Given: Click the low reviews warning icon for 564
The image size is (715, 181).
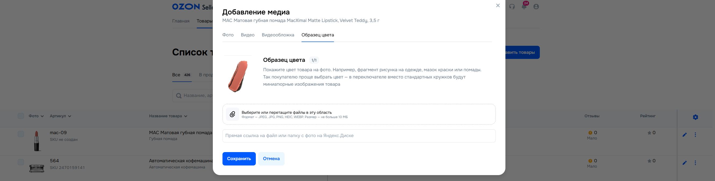Looking at the screenshot, I should 590,161.
